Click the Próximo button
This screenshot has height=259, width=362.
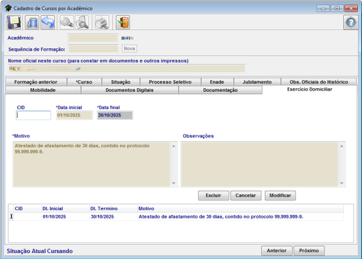[x=308, y=250]
